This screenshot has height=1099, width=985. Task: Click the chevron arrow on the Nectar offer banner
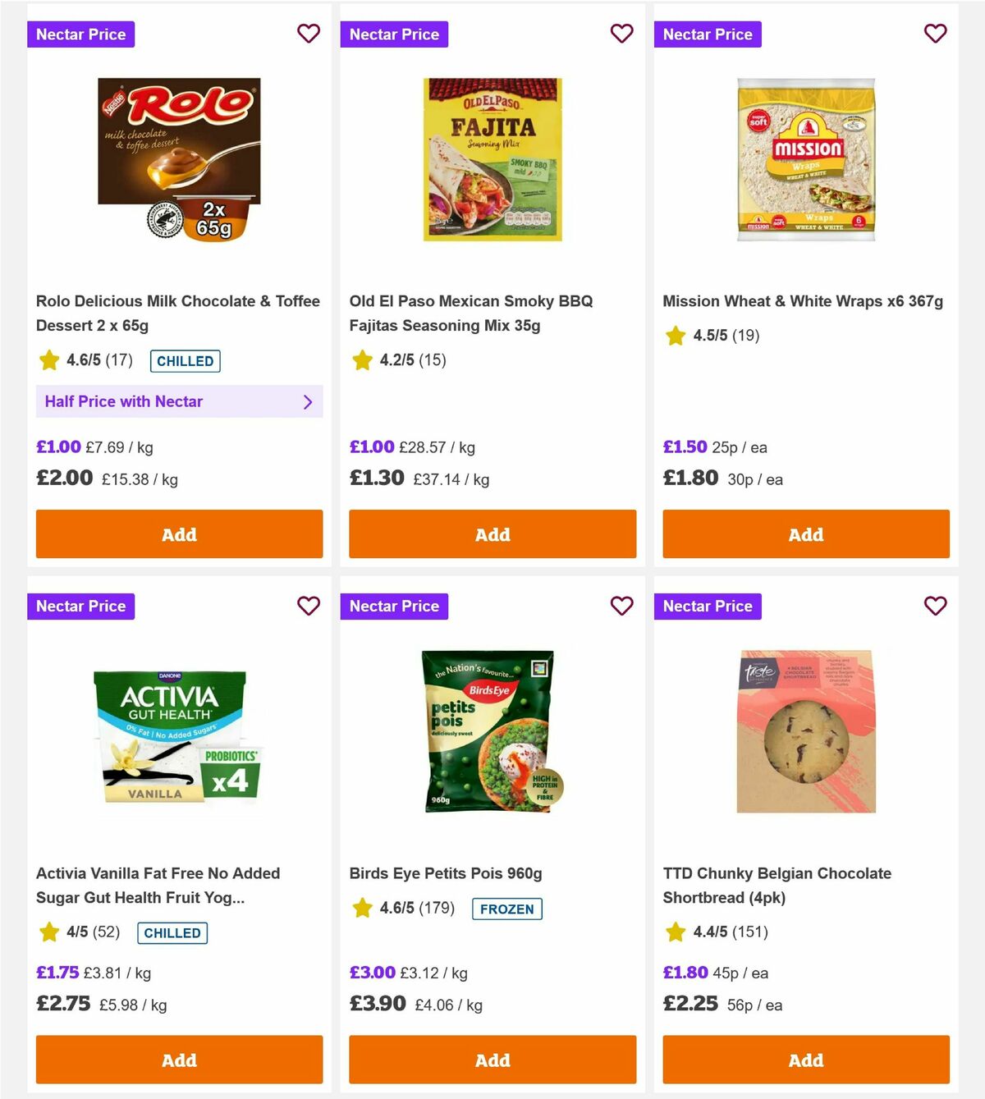click(309, 401)
